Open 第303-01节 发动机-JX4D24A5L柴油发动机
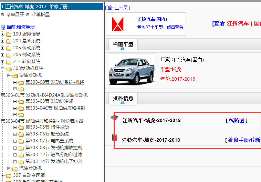The width and height of the screenshot is (261, 182). (x=44, y=95)
